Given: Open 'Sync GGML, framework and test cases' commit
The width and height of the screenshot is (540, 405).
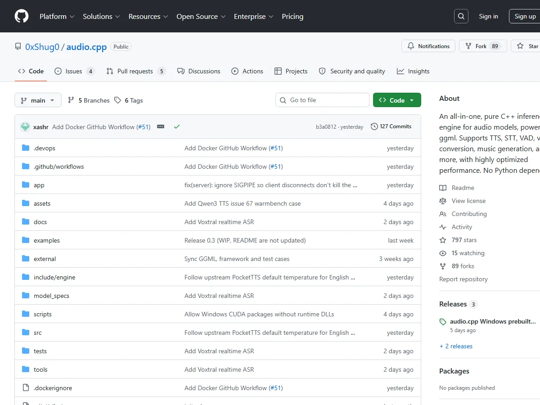Looking at the screenshot, I should point(237,259).
